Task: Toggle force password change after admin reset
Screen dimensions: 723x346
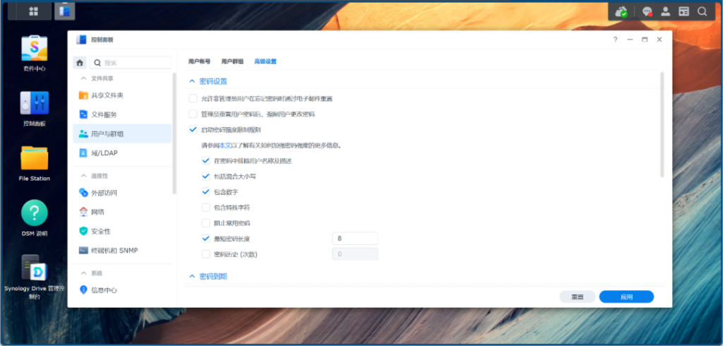Action: (x=193, y=114)
